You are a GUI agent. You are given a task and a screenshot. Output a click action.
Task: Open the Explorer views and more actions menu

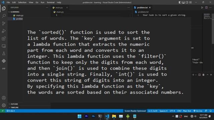(47, 8)
